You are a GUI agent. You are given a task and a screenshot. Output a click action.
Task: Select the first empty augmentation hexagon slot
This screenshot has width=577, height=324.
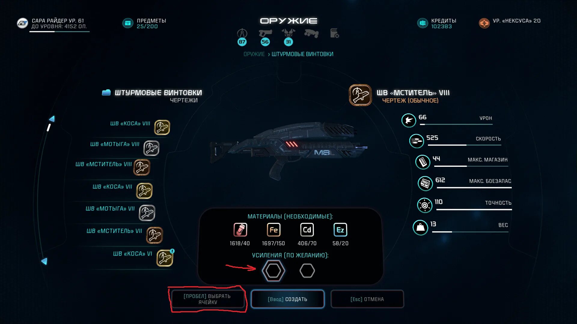coord(273,271)
